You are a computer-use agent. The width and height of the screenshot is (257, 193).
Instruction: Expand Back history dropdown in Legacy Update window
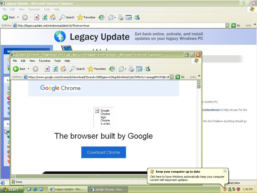[x=18, y=17]
